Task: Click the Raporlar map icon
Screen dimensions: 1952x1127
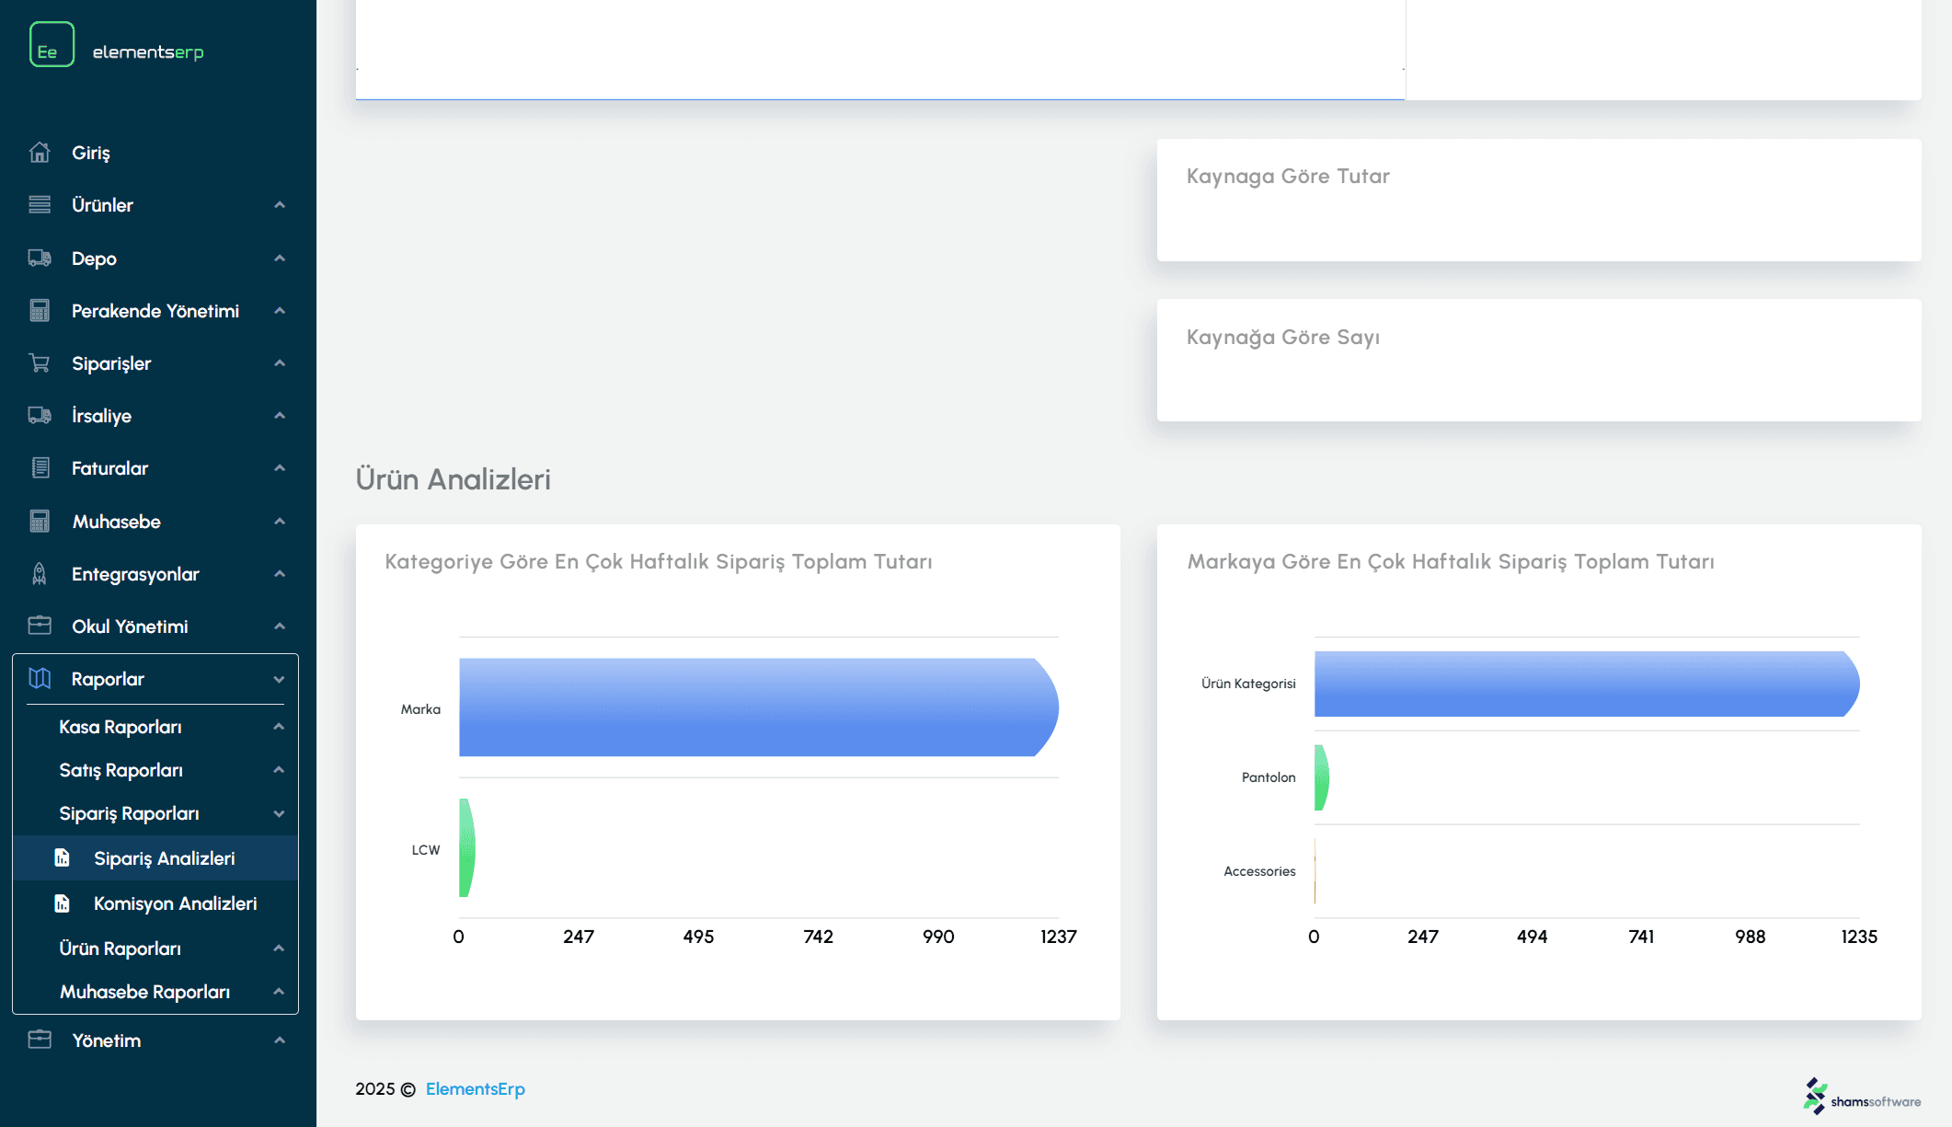Action: click(x=40, y=679)
